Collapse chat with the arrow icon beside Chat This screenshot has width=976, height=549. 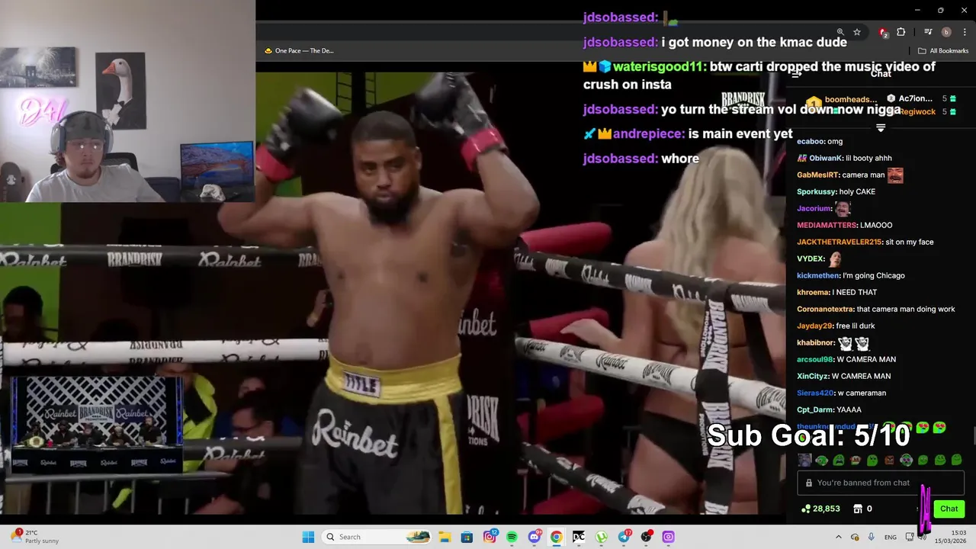pos(796,74)
